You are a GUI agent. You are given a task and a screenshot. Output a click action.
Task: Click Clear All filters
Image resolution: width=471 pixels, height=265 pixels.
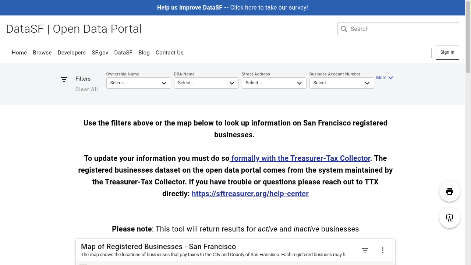[x=86, y=89]
